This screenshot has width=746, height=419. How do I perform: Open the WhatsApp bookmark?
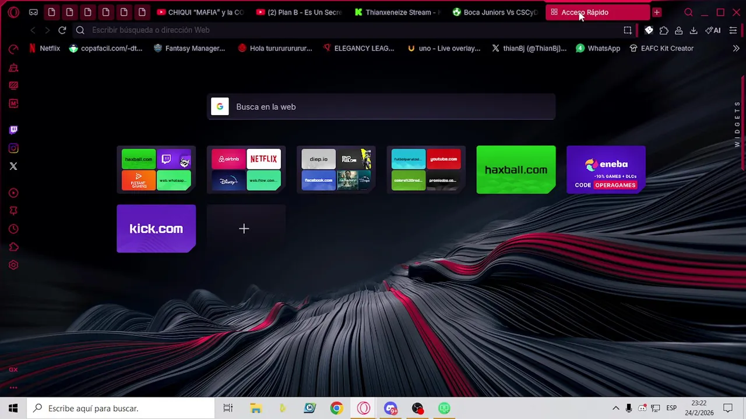click(598, 48)
